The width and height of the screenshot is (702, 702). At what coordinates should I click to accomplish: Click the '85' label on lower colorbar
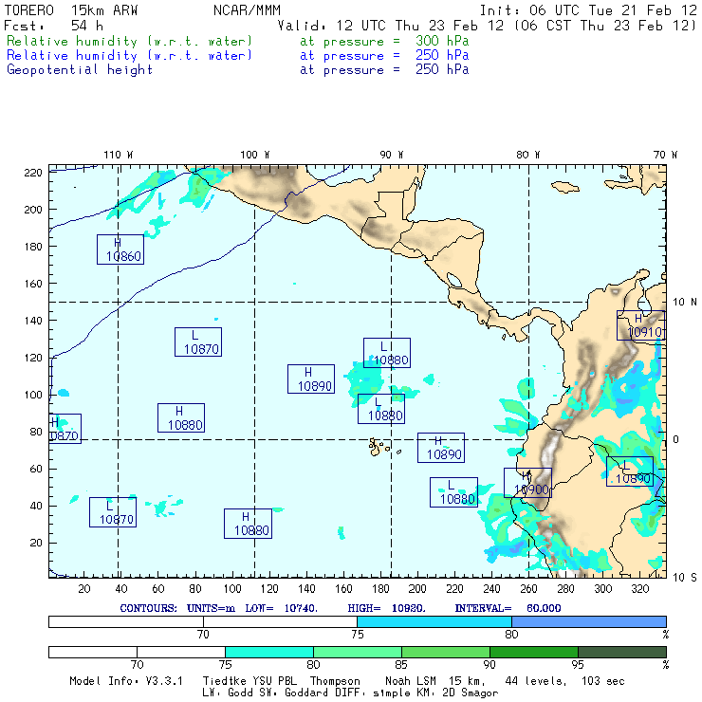401,665
